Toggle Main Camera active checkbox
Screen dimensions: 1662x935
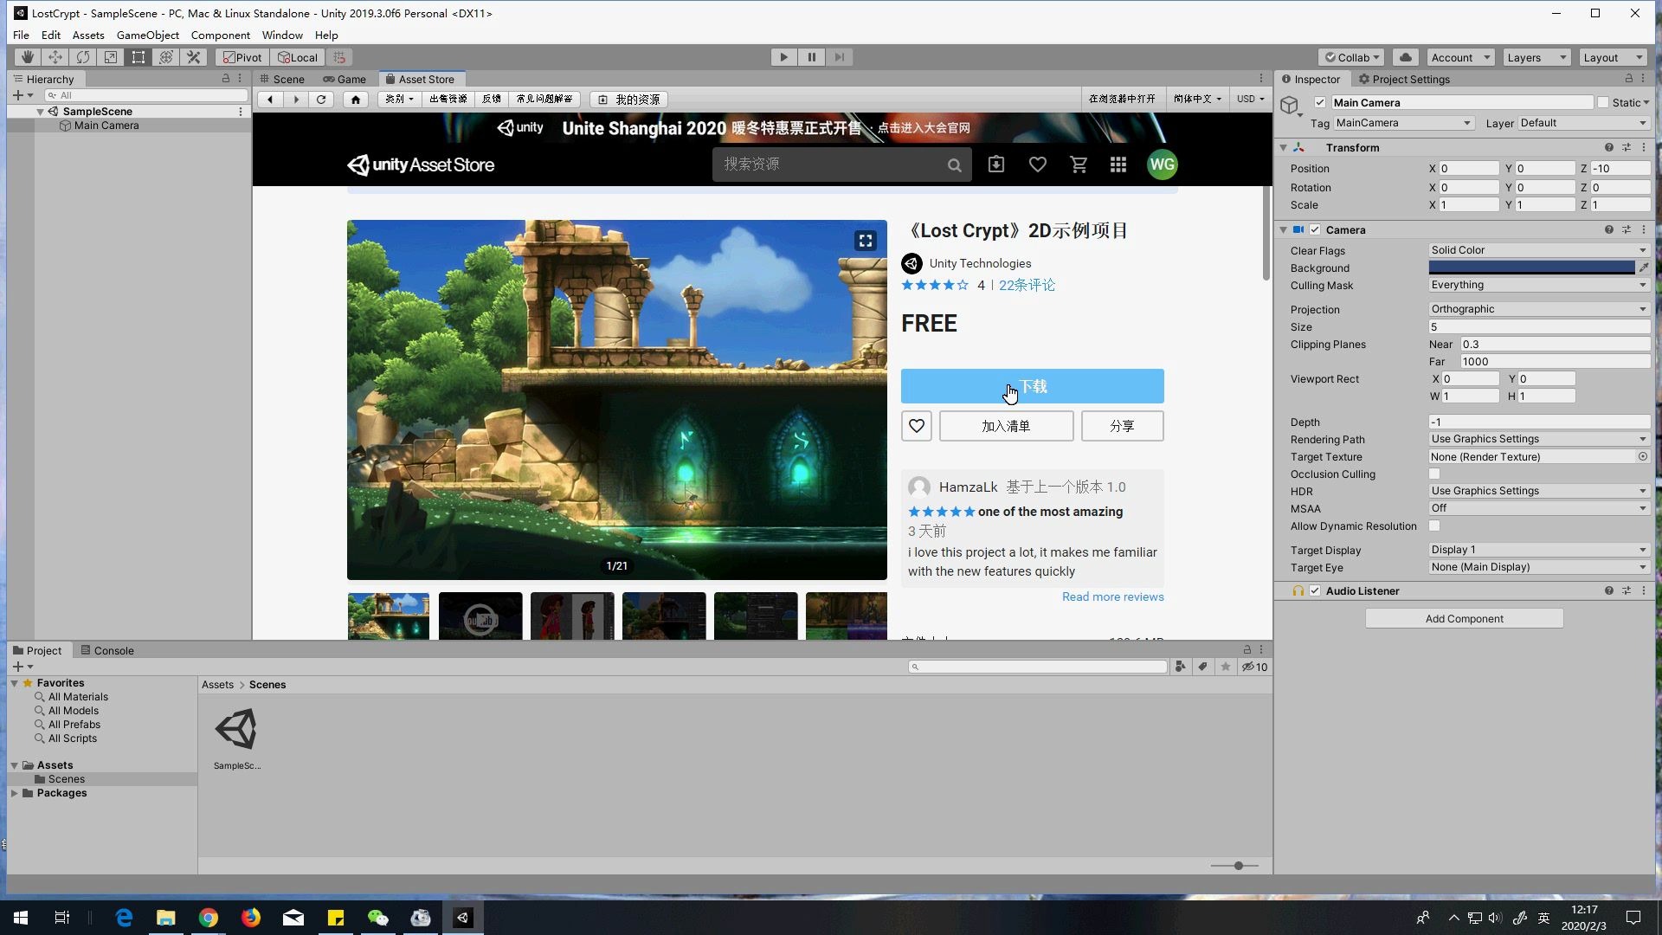[1320, 103]
